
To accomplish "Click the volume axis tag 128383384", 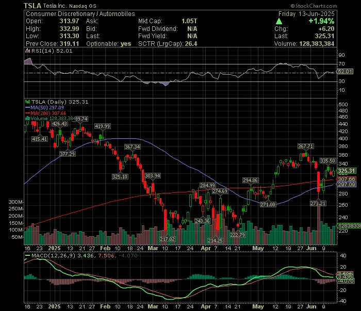I will (x=349, y=225).
